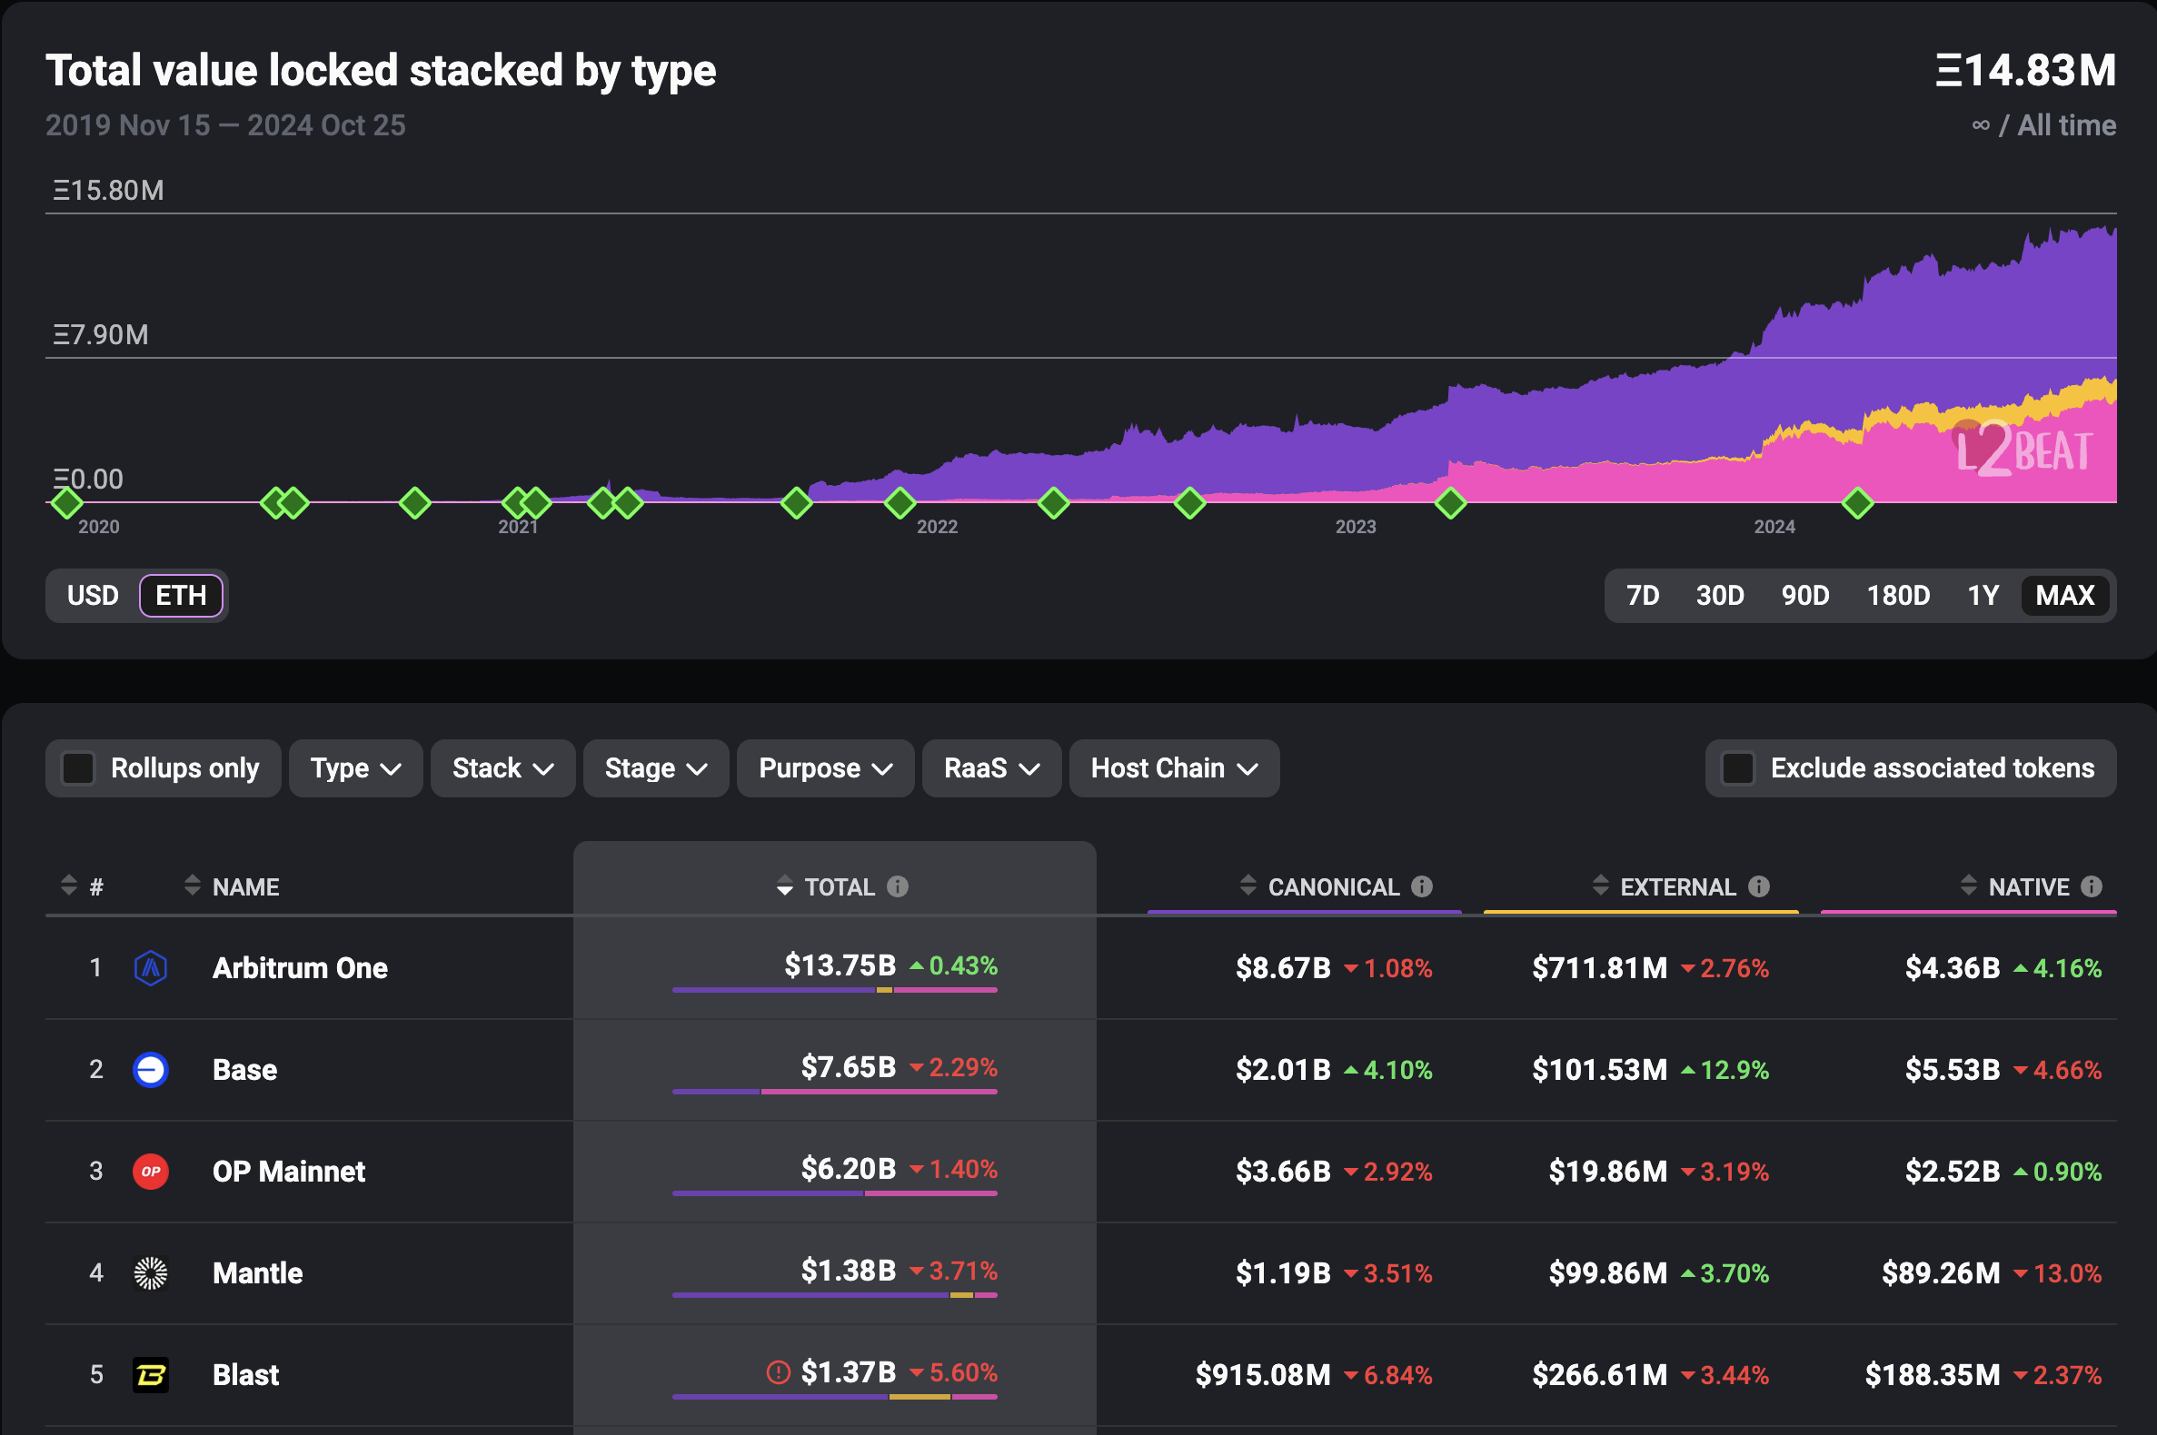The width and height of the screenshot is (2157, 1435).
Task: Click Base native value $5.53B
Action: point(1953,1069)
